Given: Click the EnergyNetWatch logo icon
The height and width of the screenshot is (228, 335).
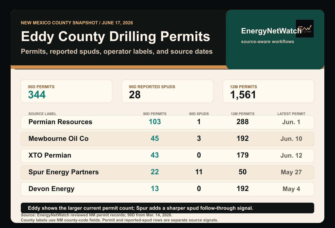Looking at the screenshot, I should (305, 29).
